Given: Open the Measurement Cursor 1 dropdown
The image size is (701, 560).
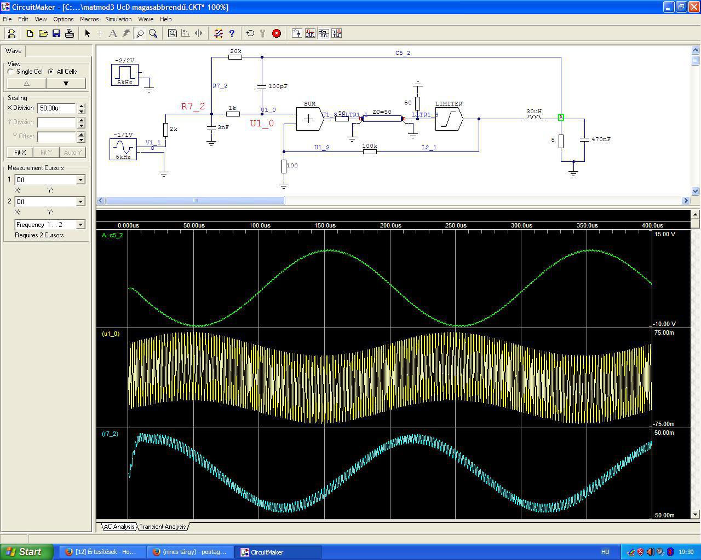Looking at the screenshot, I should (81, 180).
